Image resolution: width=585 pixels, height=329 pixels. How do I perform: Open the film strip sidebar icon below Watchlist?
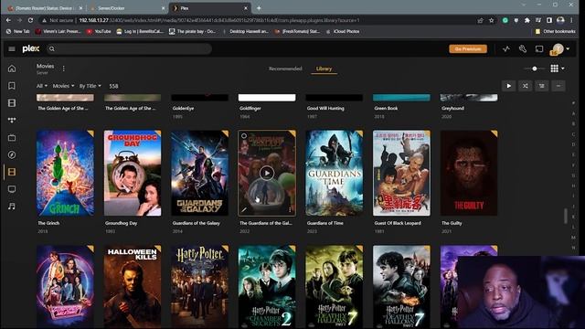(x=12, y=103)
